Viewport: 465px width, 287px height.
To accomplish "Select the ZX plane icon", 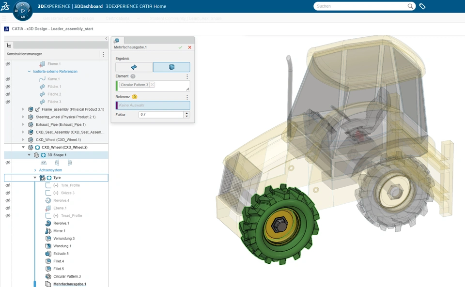I will tap(70, 163).
